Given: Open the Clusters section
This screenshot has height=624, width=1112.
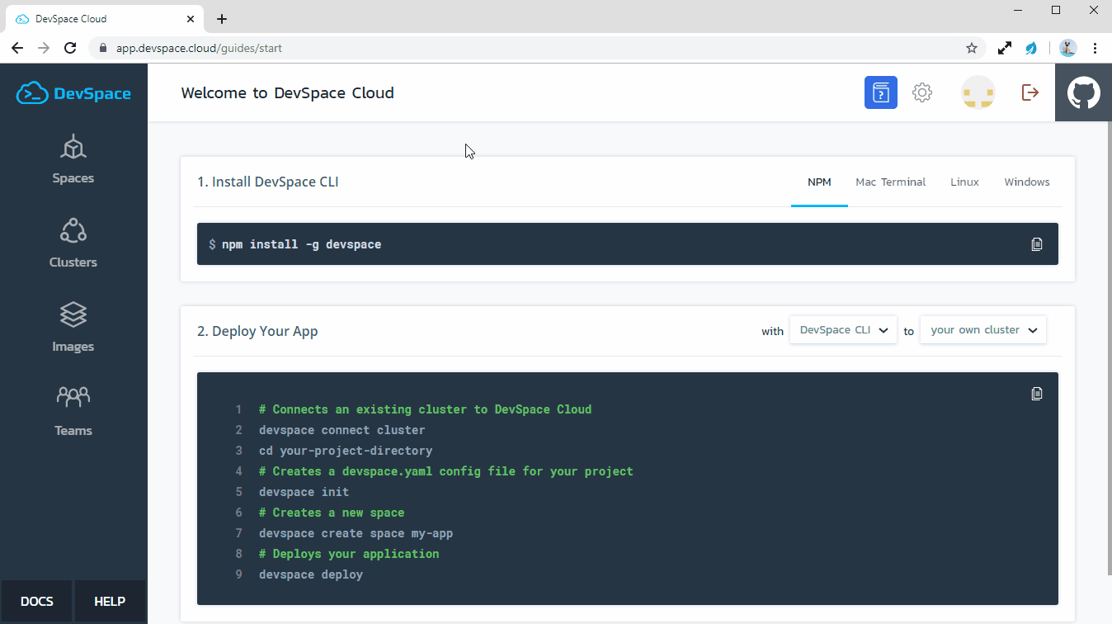Looking at the screenshot, I should 73,243.
